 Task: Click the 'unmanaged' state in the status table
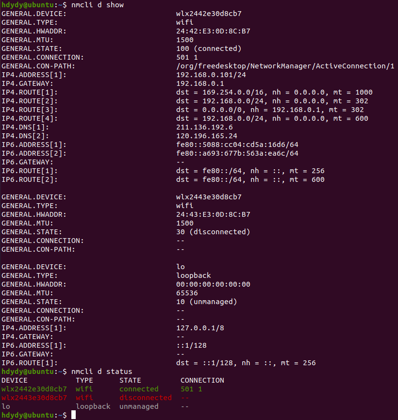point(139,406)
